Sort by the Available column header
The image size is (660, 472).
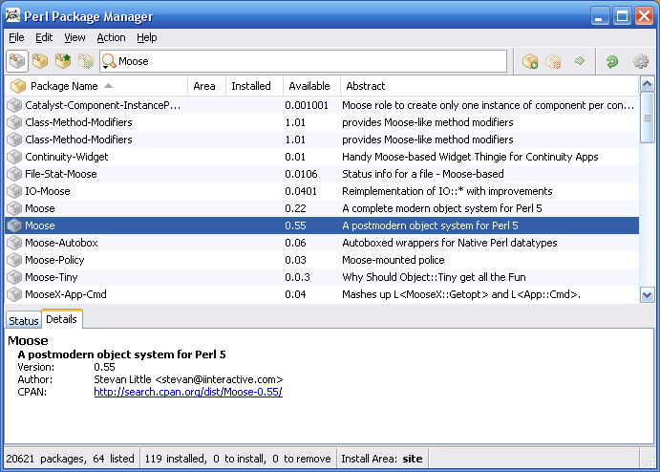tap(311, 86)
